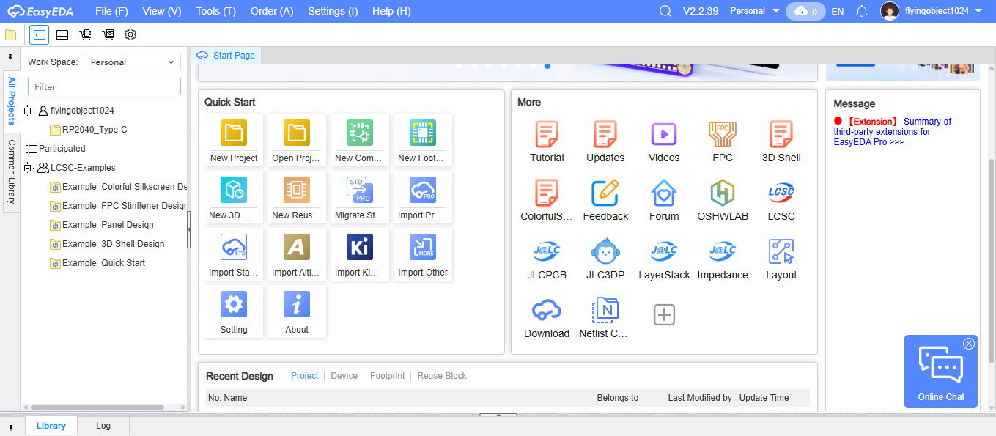Click the New Project quick start icon
This screenshot has width=996, height=436.
pyautogui.click(x=234, y=133)
